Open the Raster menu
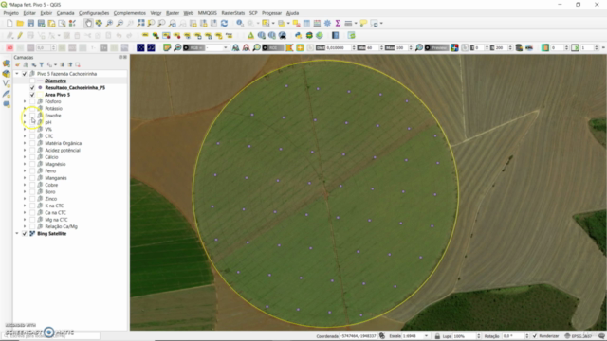 (x=173, y=13)
